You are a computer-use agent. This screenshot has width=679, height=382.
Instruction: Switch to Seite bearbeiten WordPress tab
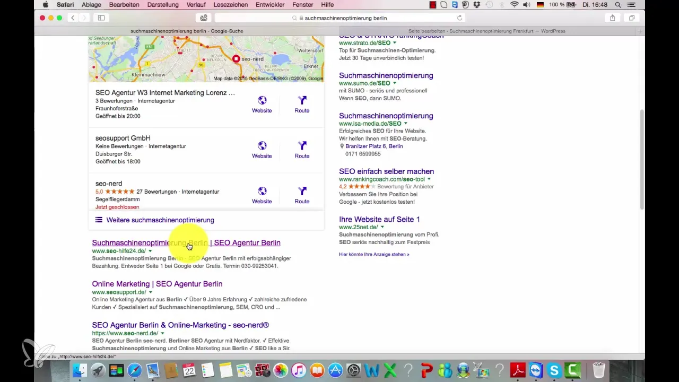click(x=486, y=31)
